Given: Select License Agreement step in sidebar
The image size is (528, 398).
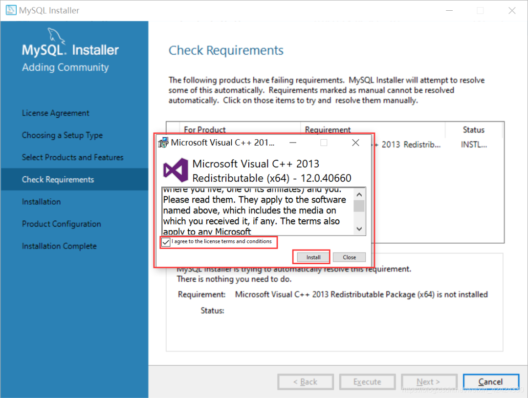Looking at the screenshot, I should point(56,113).
